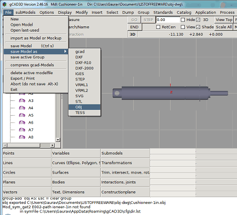This screenshot has height=215, width=237.
Task: Click the 3D coordinate mode button
Action: [133, 34]
